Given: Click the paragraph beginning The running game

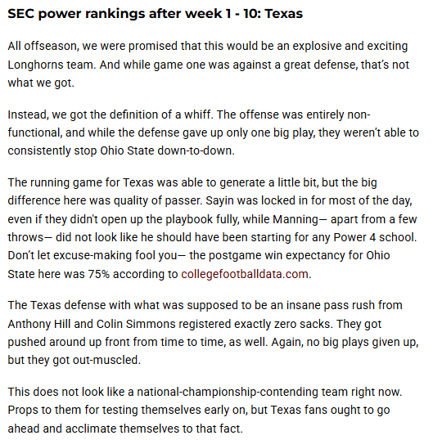Looking at the screenshot, I should click(212, 228).
